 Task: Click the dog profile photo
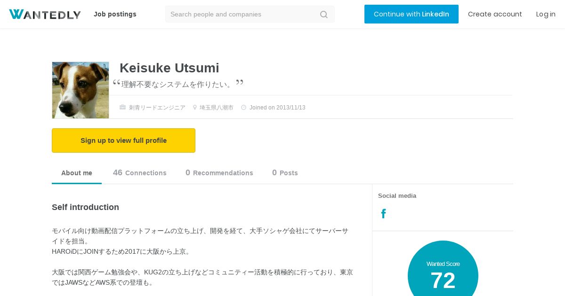tap(81, 90)
